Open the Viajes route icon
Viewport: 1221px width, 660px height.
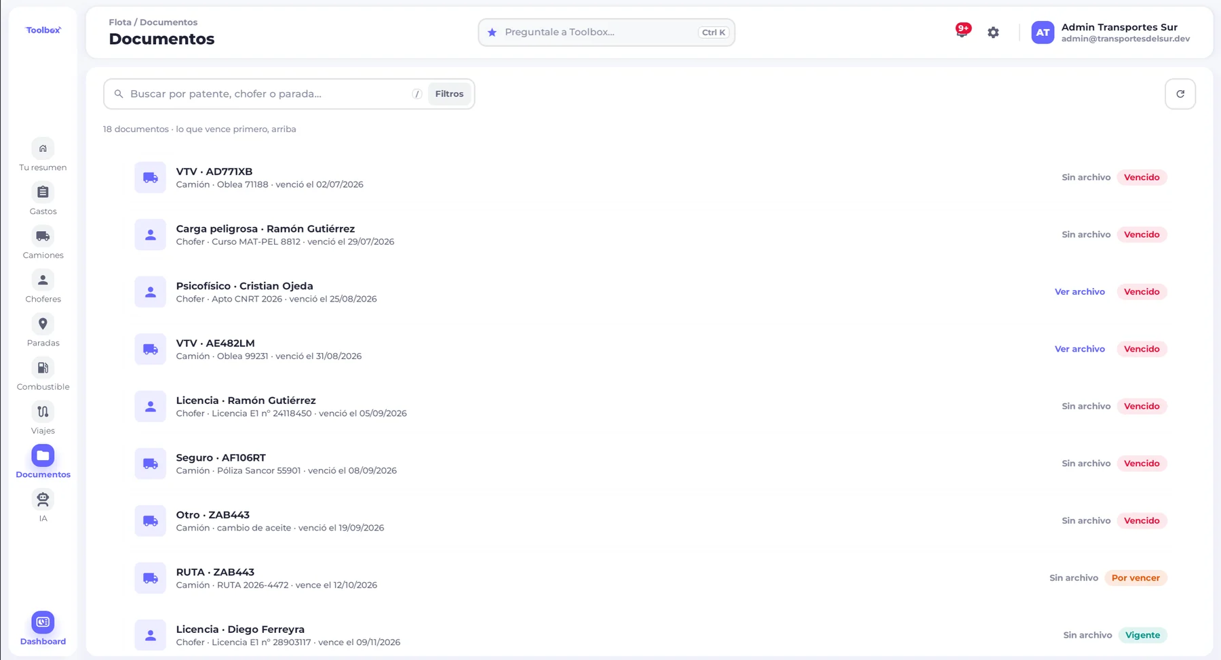coord(43,412)
